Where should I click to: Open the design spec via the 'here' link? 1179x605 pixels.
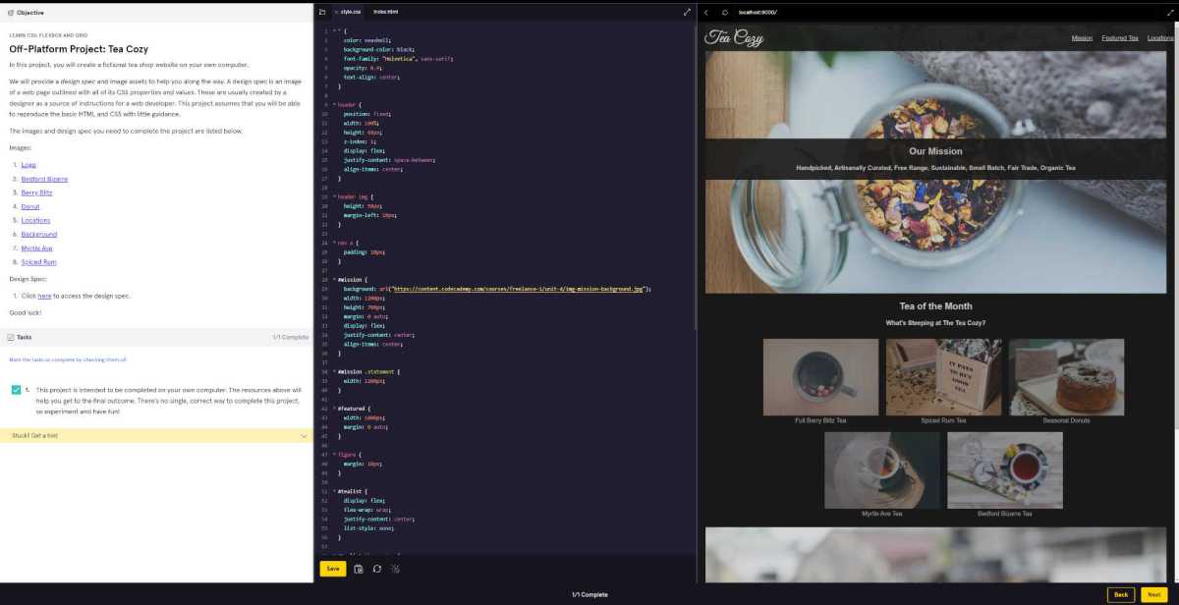(x=46, y=296)
